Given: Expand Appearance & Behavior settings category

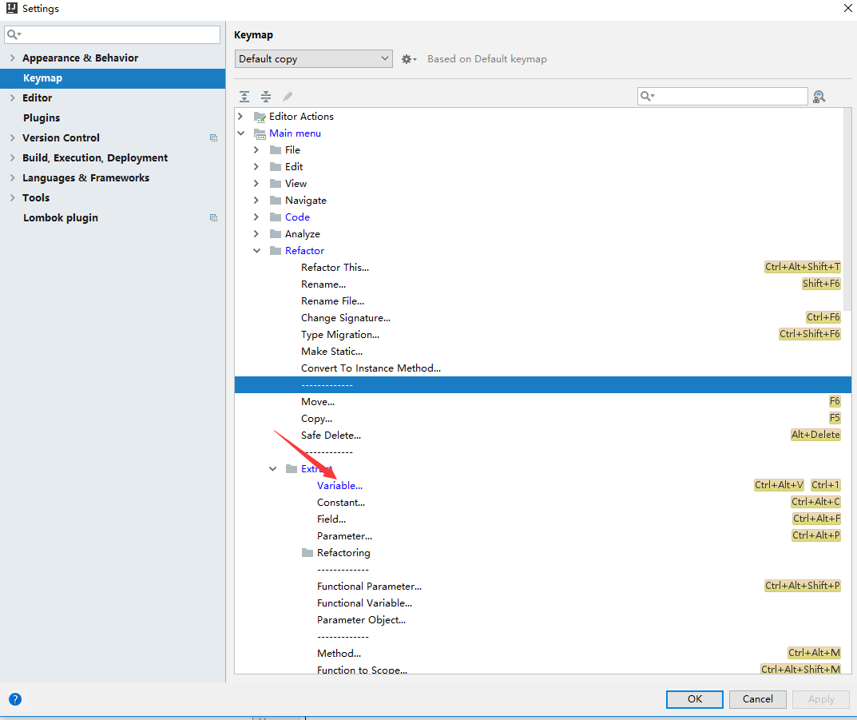Looking at the screenshot, I should [12, 58].
